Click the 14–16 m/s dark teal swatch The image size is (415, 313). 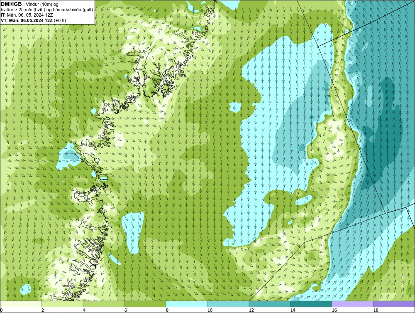[311, 304]
